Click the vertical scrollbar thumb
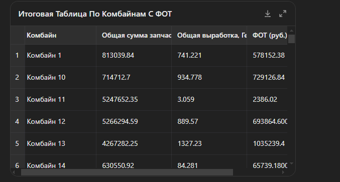 291,39
